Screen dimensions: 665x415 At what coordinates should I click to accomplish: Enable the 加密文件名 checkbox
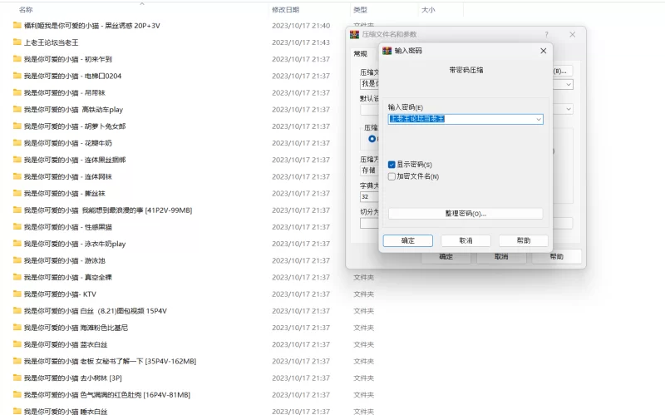(x=392, y=176)
